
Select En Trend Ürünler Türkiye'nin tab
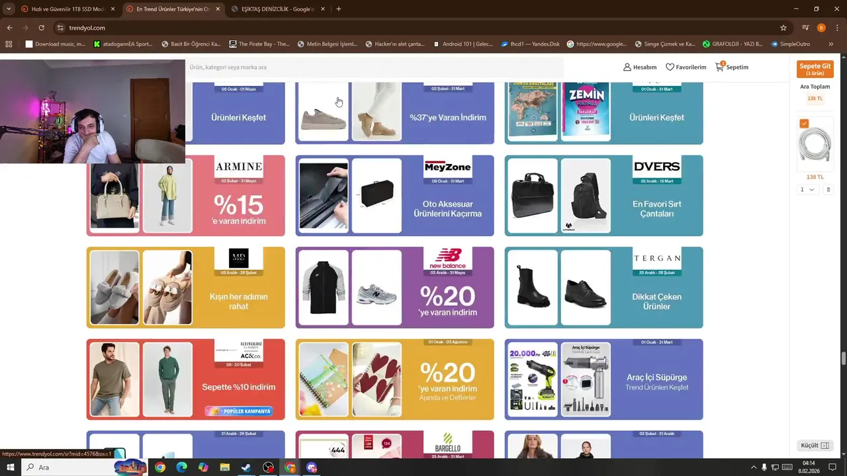click(x=173, y=9)
